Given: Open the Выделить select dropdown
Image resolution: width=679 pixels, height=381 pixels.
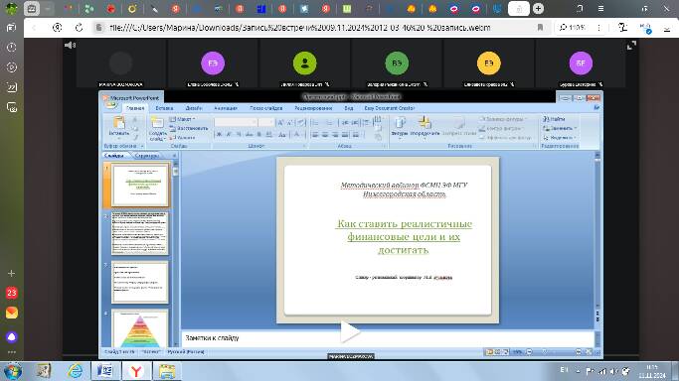Looking at the screenshot, I should tap(559, 137).
